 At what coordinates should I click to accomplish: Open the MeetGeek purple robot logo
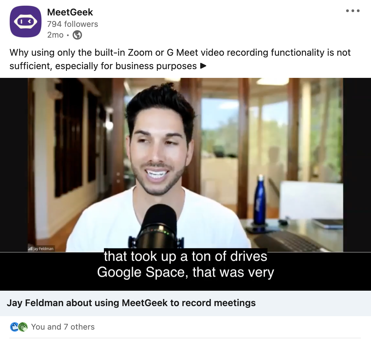[x=26, y=21]
